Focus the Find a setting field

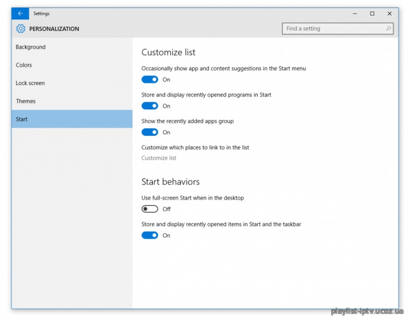tap(338, 29)
